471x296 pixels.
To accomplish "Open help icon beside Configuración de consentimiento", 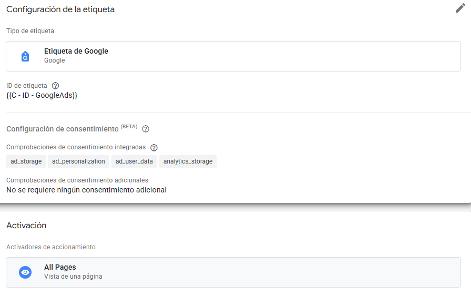I will 146,129.
